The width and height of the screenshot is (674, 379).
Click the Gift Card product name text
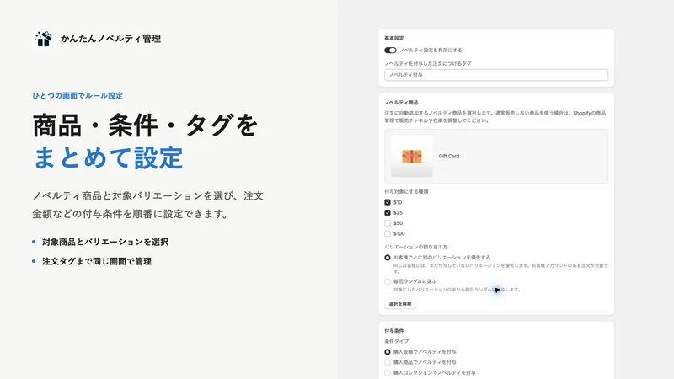click(449, 156)
